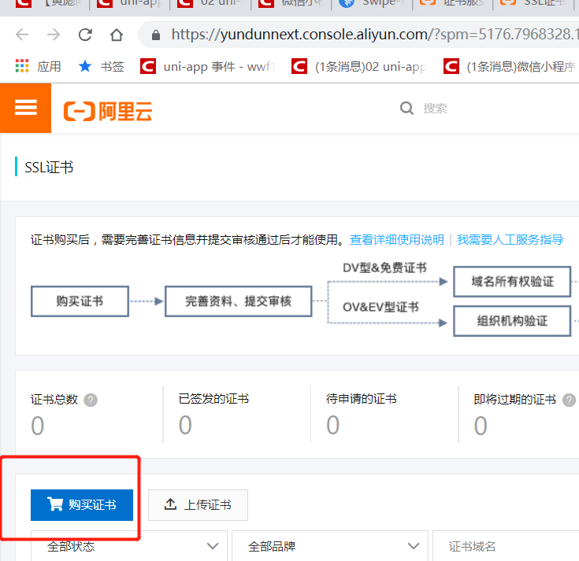
Task: Click the 上传证书 button
Action: tap(198, 505)
